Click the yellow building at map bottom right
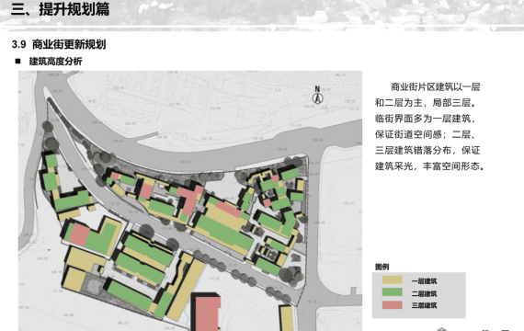524x331 pixels. 287,318
